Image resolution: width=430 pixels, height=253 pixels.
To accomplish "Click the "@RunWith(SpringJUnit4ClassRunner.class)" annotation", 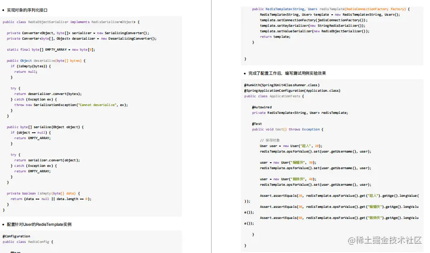I will click(x=282, y=85).
